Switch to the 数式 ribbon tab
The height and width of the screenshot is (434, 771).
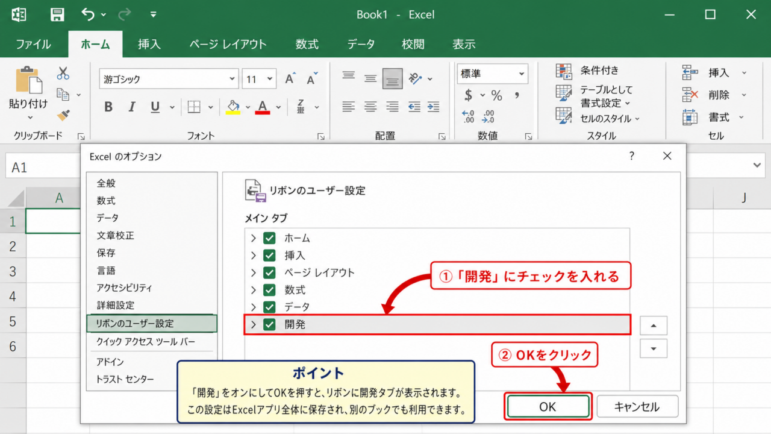pos(307,44)
